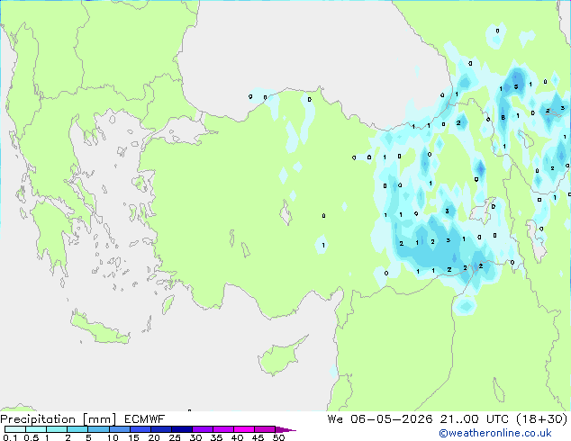This screenshot has width=571, height=441.
Task: Click the '20' legend scale label
Action: tap(154, 437)
